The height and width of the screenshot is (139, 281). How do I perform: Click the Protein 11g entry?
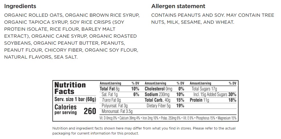[x=199, y=100]
